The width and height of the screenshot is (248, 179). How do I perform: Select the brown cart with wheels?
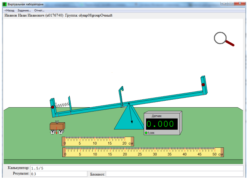click(x=58, y=128)
